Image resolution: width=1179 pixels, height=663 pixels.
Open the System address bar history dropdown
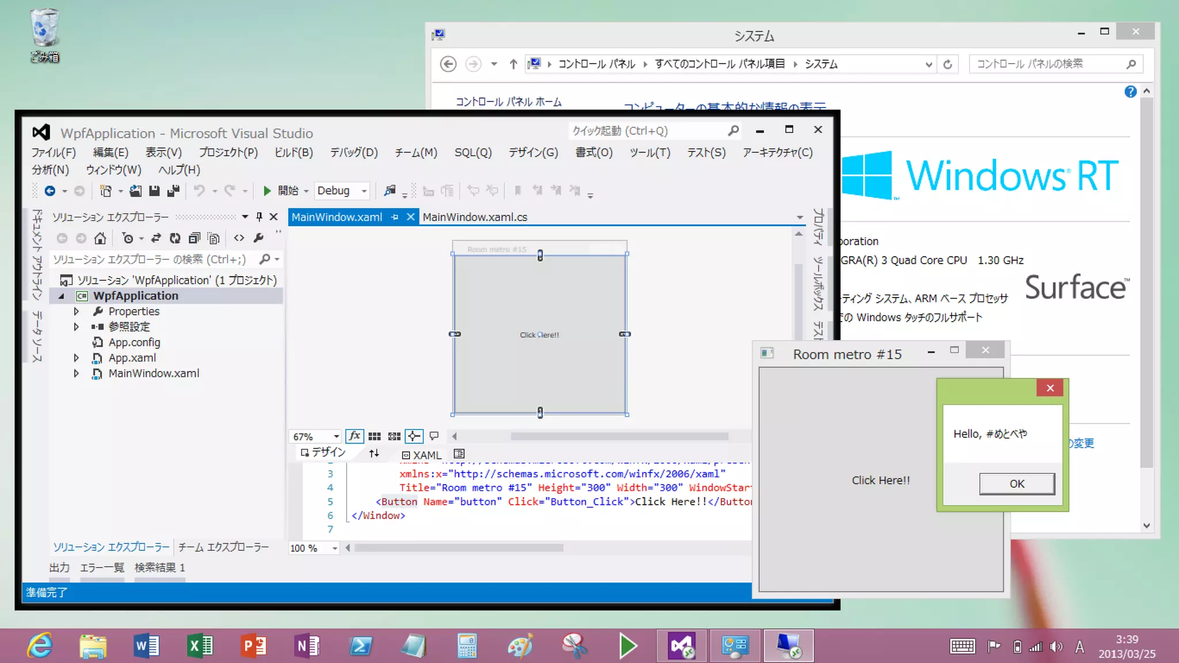click(928, 64)
